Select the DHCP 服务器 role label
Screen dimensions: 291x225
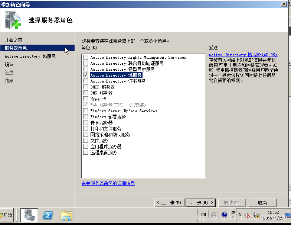(x=102, y=87)
